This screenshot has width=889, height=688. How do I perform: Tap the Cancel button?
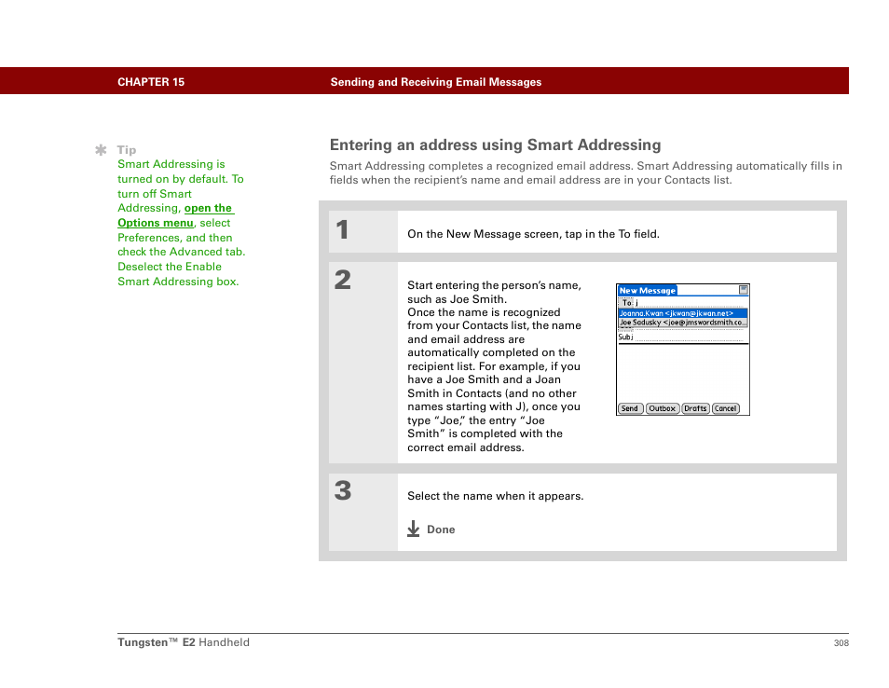click(x=726, y=408)
